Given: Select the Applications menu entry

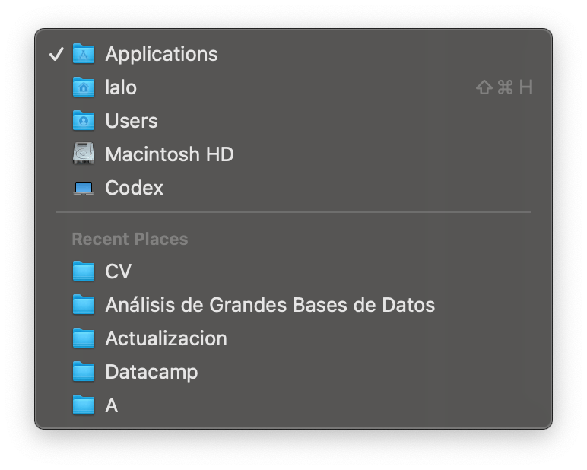Looking at the screenshot, I should pos(161,54).
